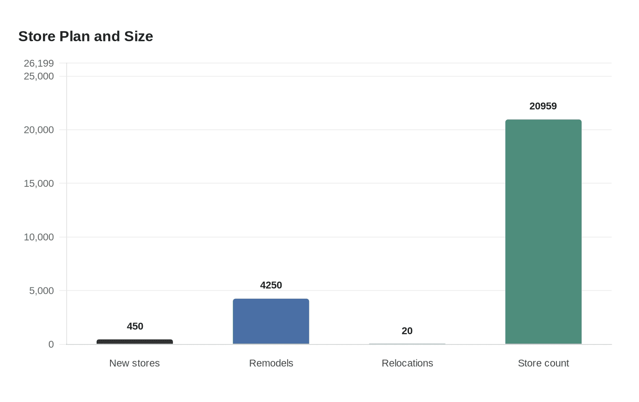
Task: Click the Store count green bar
Action: [x=543, y=232]
